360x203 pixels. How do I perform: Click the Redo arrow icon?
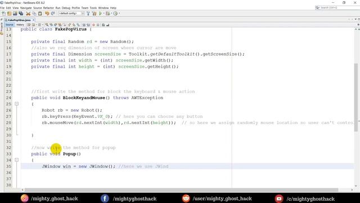52,14
